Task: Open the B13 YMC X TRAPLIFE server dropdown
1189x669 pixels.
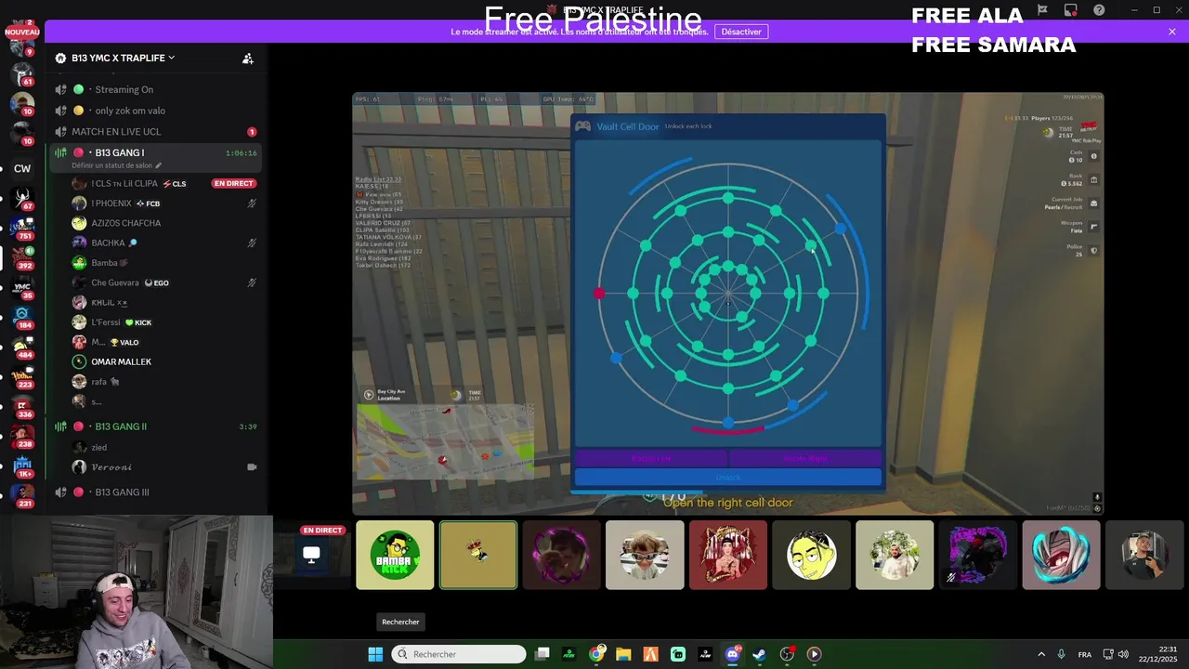Action: tap(123, 58)
